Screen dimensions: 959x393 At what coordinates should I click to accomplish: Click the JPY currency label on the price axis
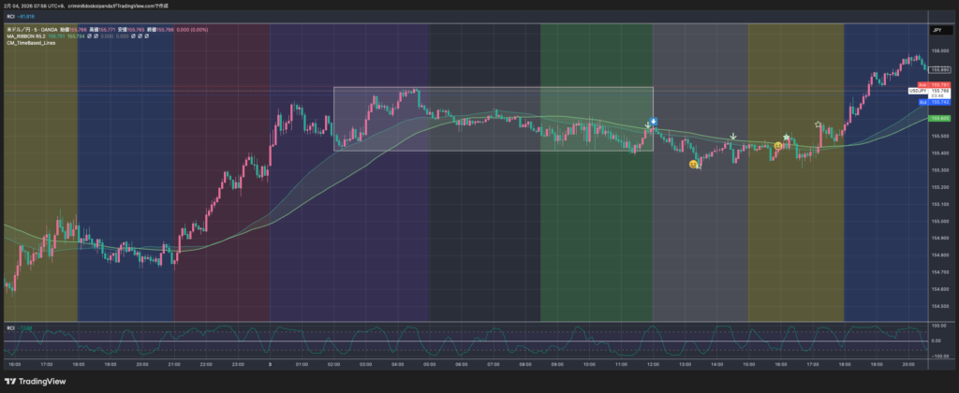[936, 31]
